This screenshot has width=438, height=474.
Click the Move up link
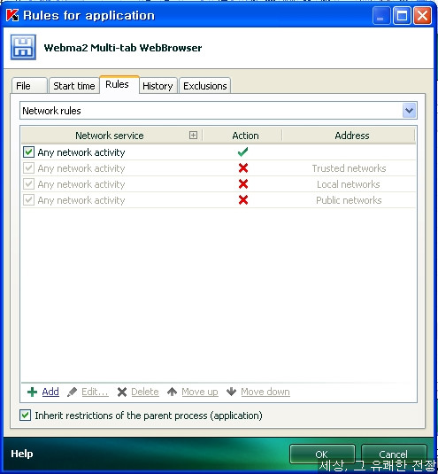coord(200,392)
